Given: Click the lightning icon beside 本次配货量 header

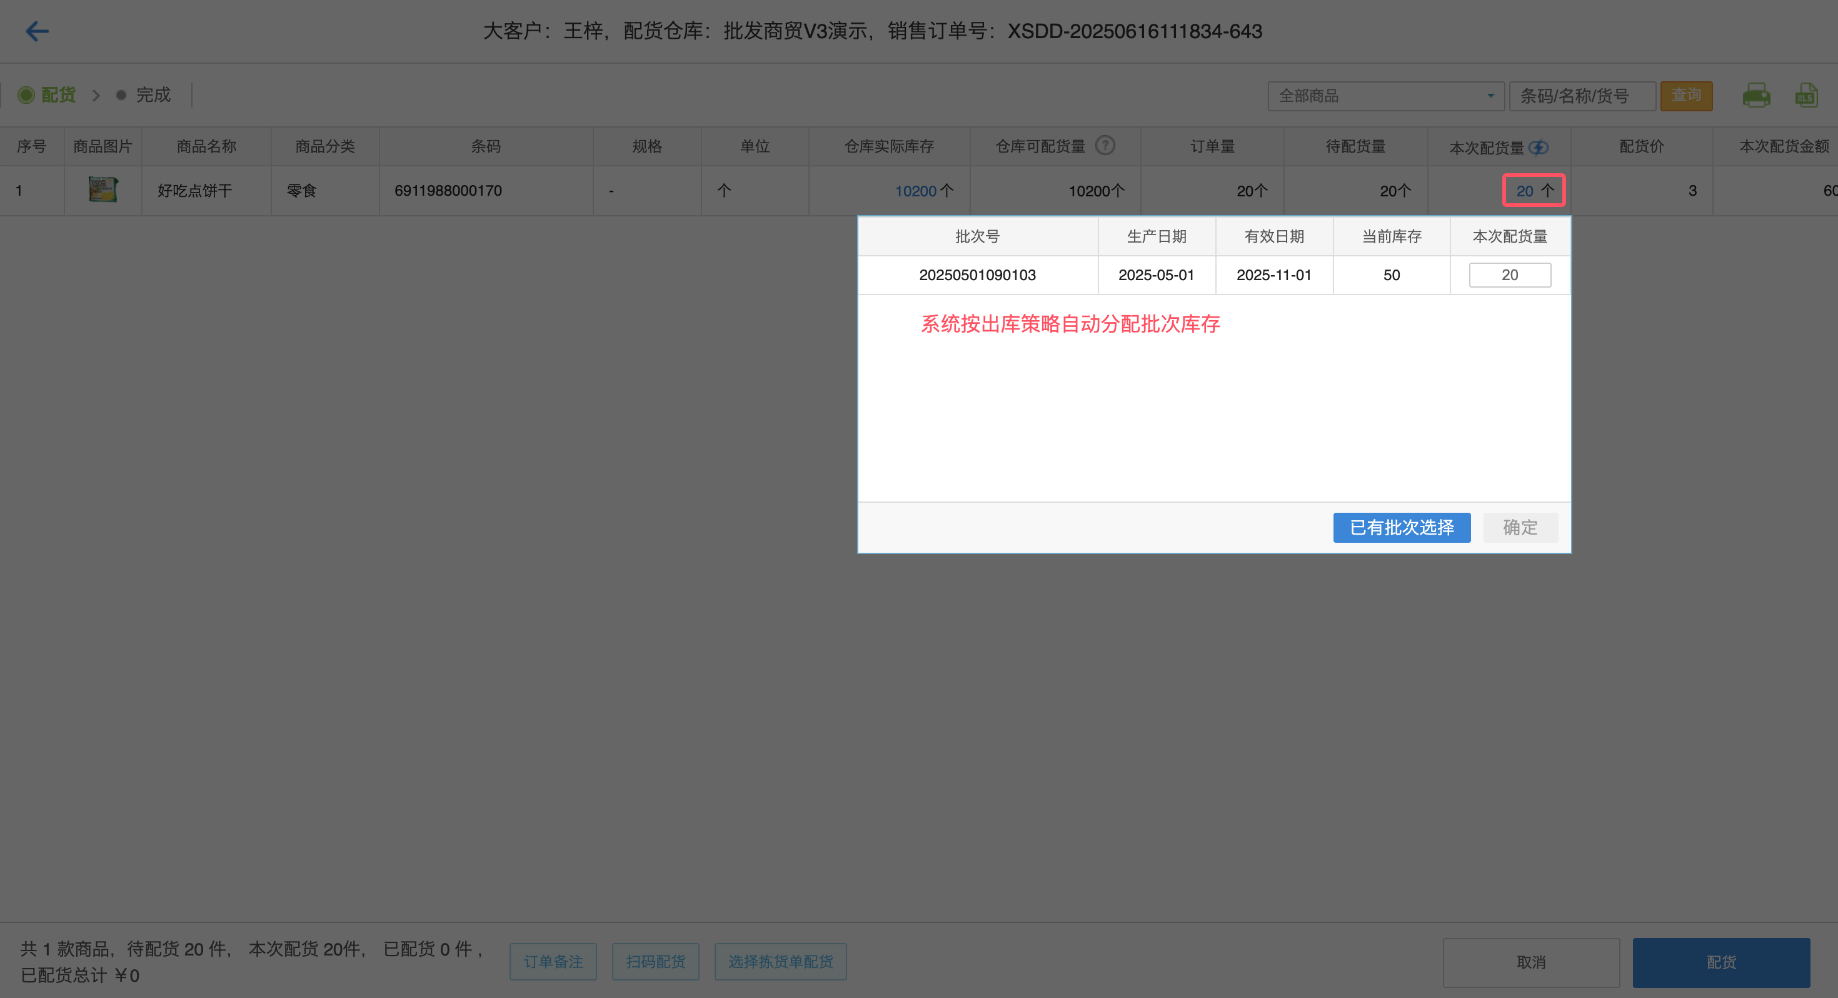Looking at the screenshot, I should tap(1539, 147).
